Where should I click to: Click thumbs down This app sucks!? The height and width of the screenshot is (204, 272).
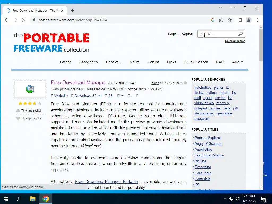(x=28, y=118)
